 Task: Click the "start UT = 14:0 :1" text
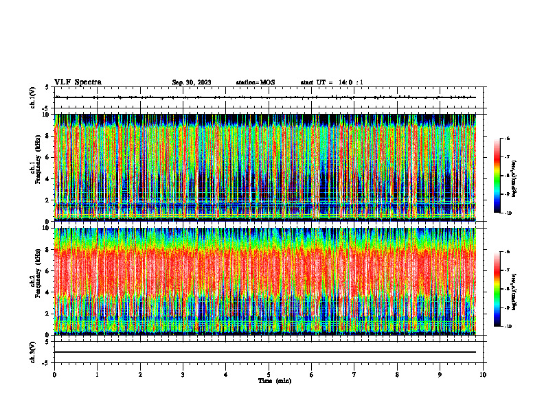(x=332, y=82)
